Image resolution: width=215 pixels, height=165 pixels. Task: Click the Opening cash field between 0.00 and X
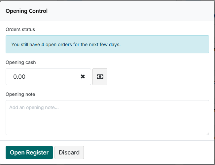click(x=53, y=77)
